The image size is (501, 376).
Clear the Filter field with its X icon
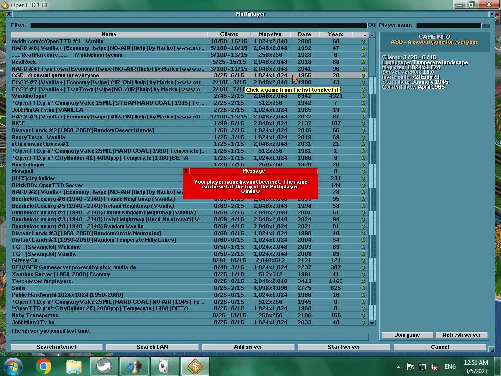pyautogui.click(x=371, y=25)
